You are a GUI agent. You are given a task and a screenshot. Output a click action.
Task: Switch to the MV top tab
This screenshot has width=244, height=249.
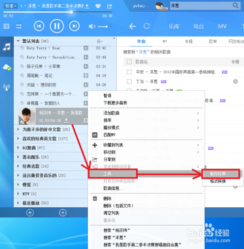pos(222,26)
